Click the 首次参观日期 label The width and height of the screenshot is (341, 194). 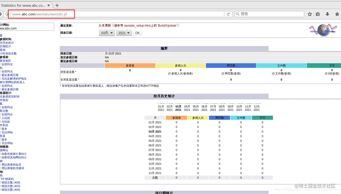69,57
